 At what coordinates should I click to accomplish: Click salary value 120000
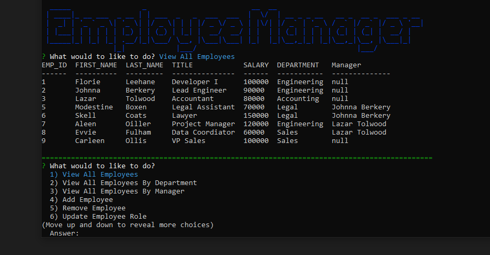256,124
